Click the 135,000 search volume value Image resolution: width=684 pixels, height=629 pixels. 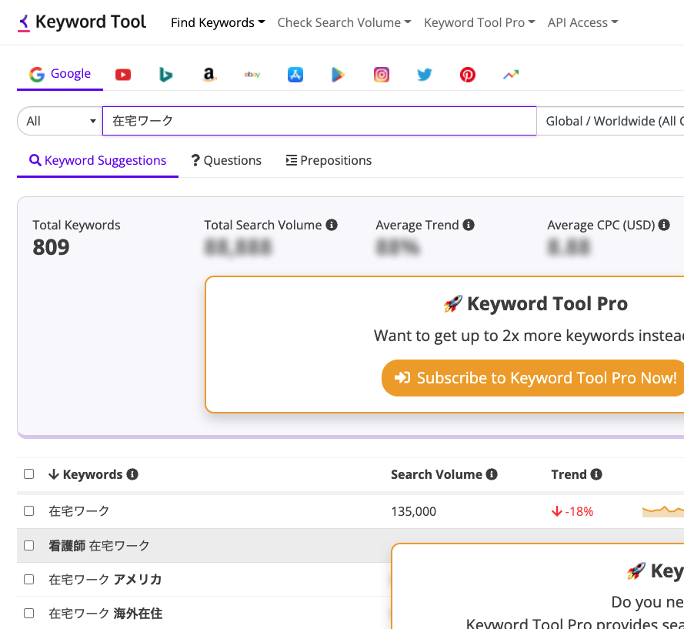click(413, 511)
